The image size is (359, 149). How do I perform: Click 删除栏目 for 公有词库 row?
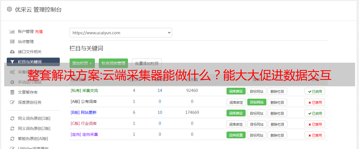[277, 102]
